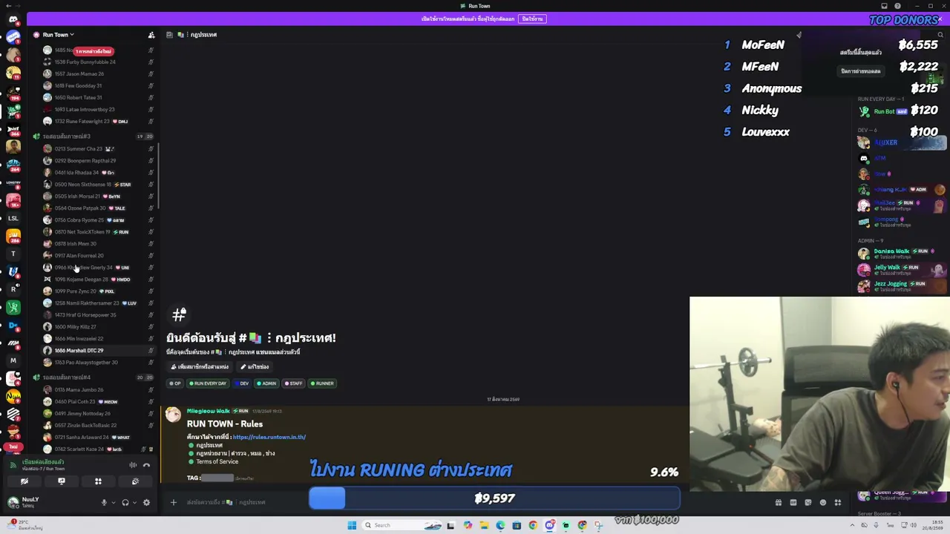Select the RUNNER role chip
Image resolution: width=950 pixels, height=534 pixels.
[x=322, y=383]
